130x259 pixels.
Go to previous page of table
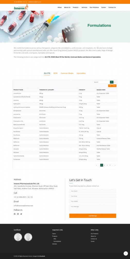[x=99, y=165]
